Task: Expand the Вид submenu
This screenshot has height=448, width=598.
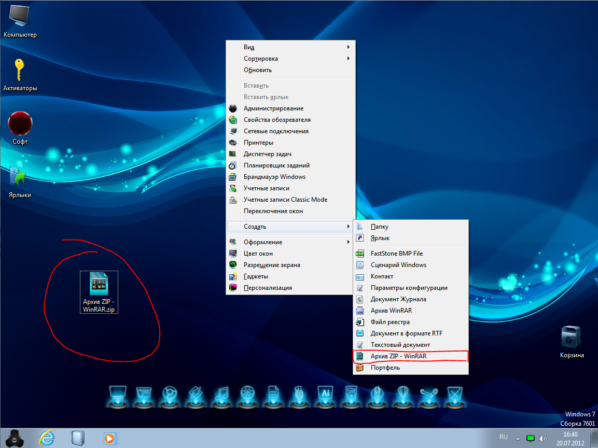Action: pos(290,47)
